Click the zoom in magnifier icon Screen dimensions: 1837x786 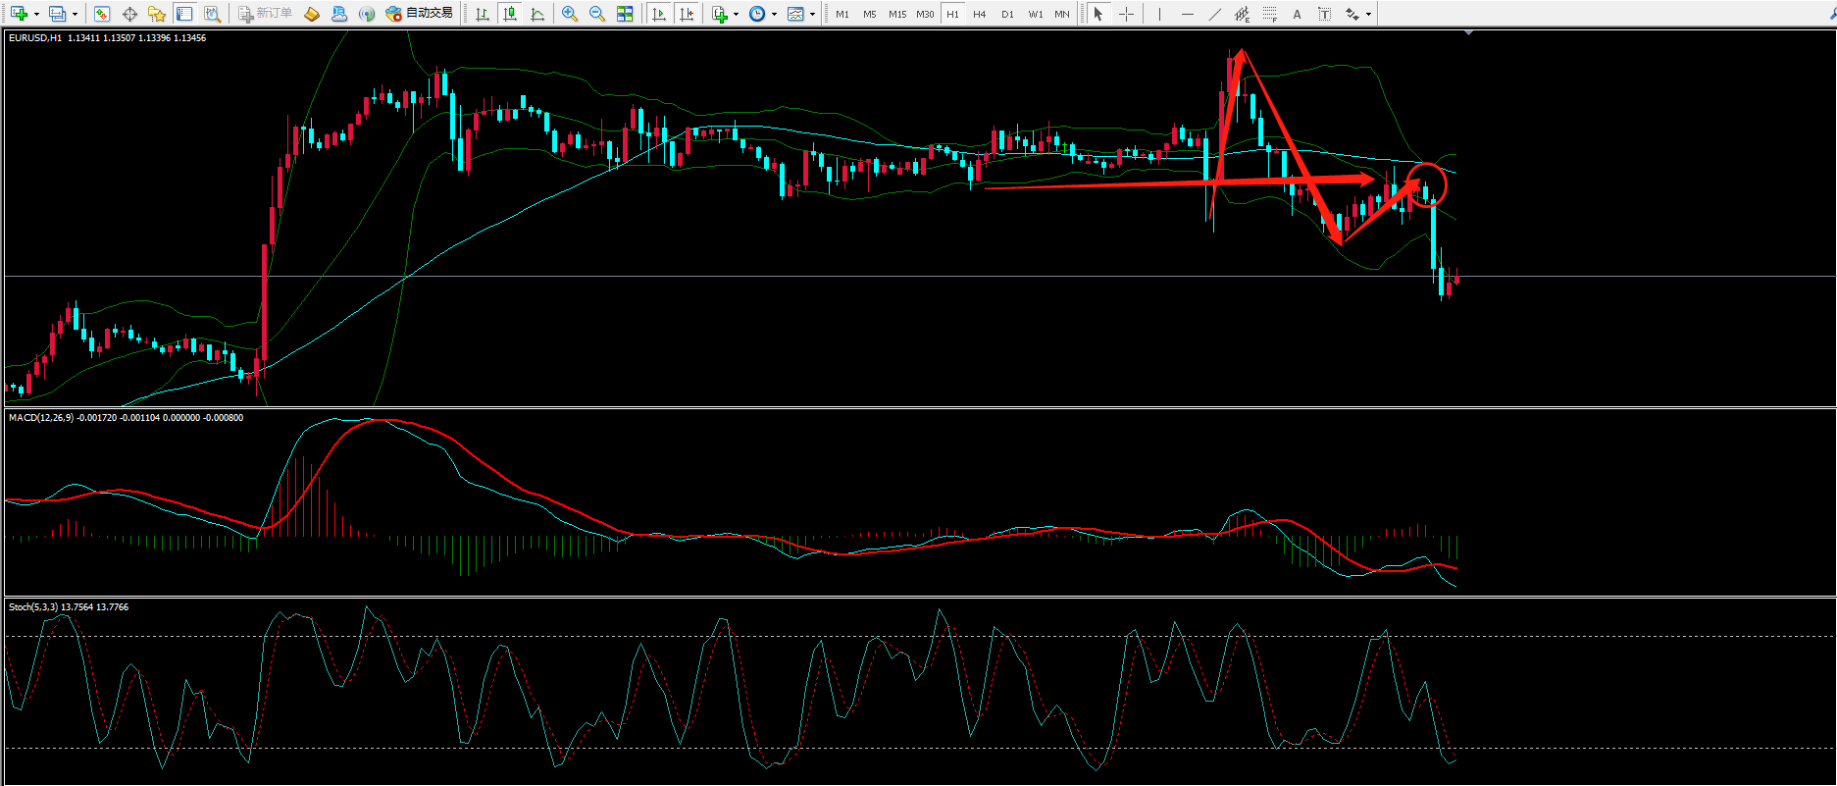(569, 14)
